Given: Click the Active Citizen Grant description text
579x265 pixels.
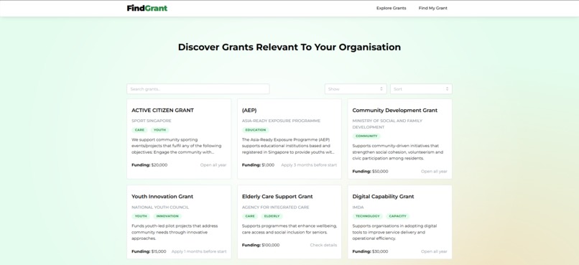Looking at the screenshot, I should (x=176, y=146).
